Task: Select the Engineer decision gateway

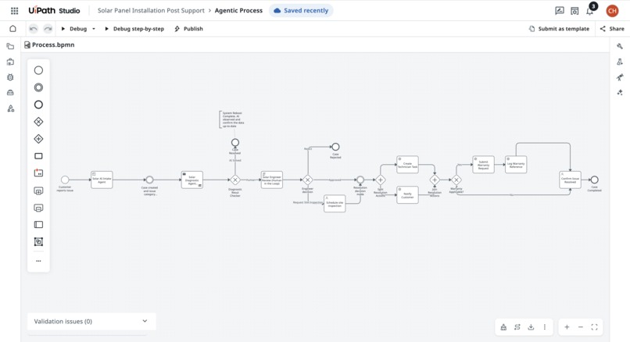Action: click(308, 180)
